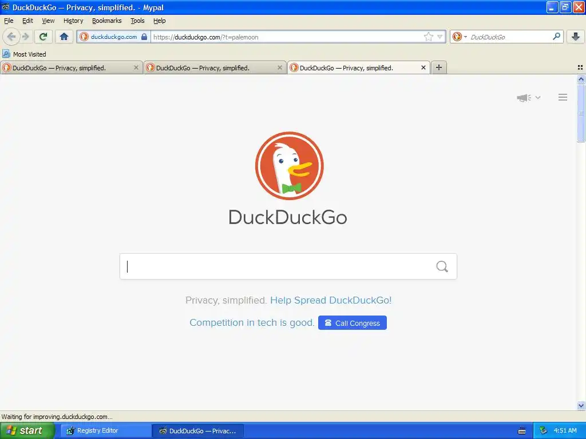
Task: Click the page scrollbar down arrow
Action: point(581,405)
